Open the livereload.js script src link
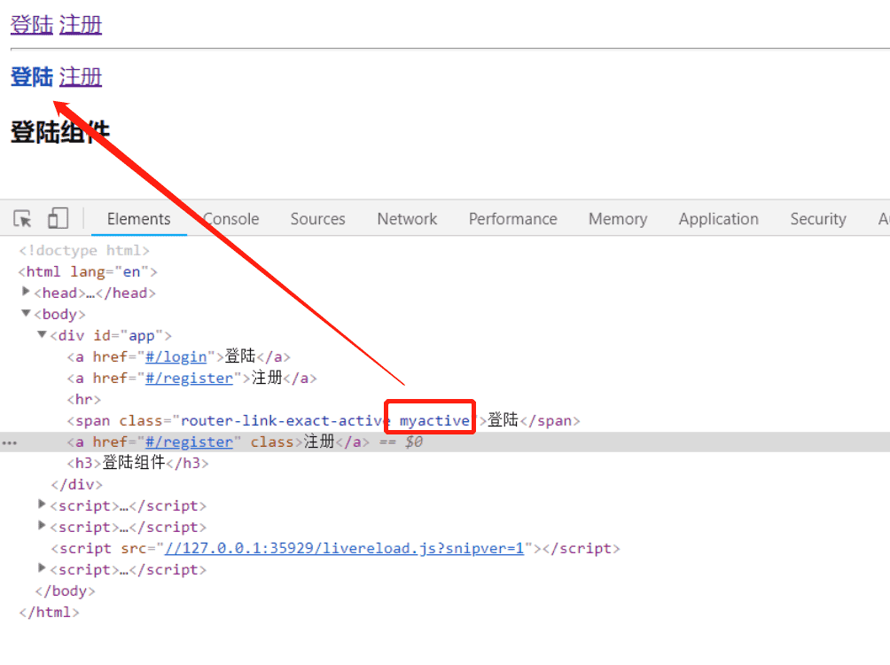 [344, 549]
